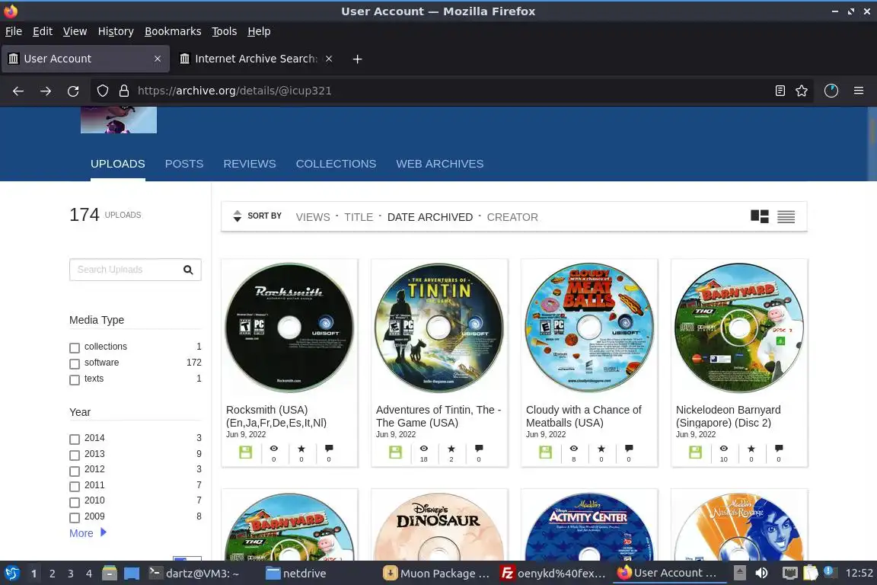
Task: Expand More years list
Action: 88,533
